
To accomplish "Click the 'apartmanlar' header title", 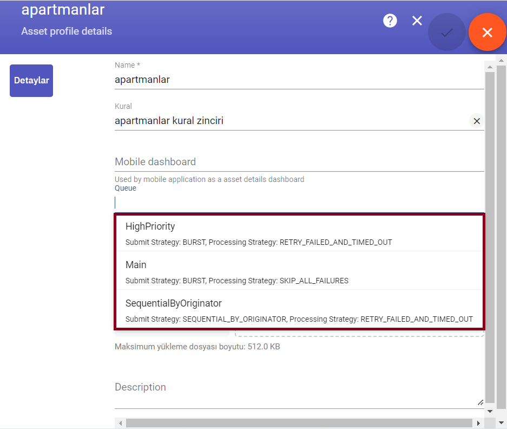I will (63, 10).
